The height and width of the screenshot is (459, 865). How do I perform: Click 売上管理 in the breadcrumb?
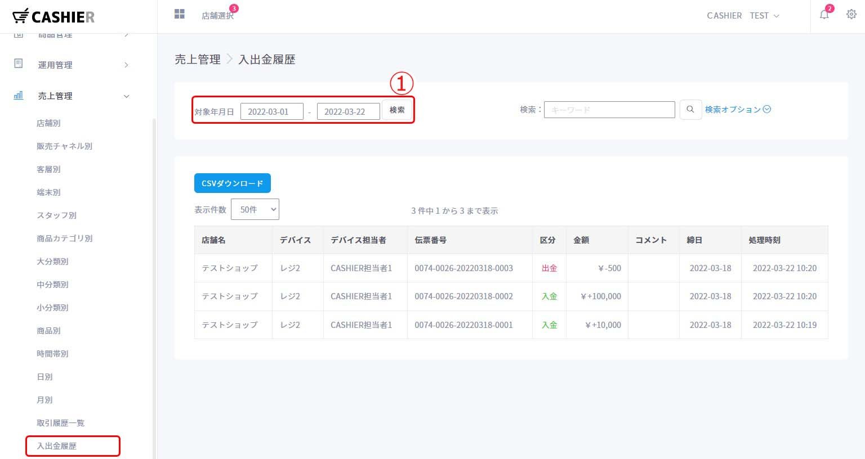pos(198,60)
